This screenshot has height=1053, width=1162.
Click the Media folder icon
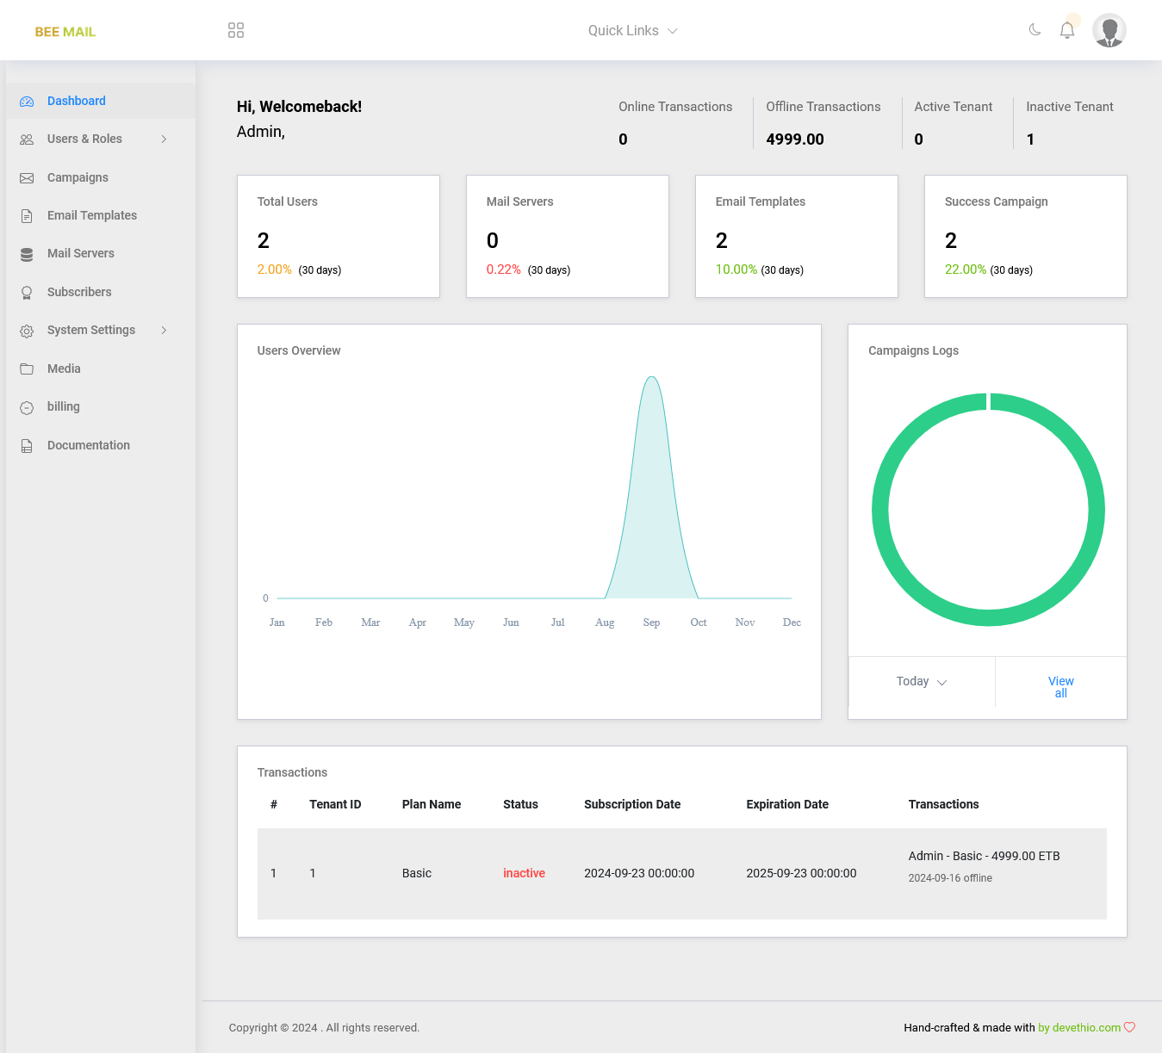[27, 369]
